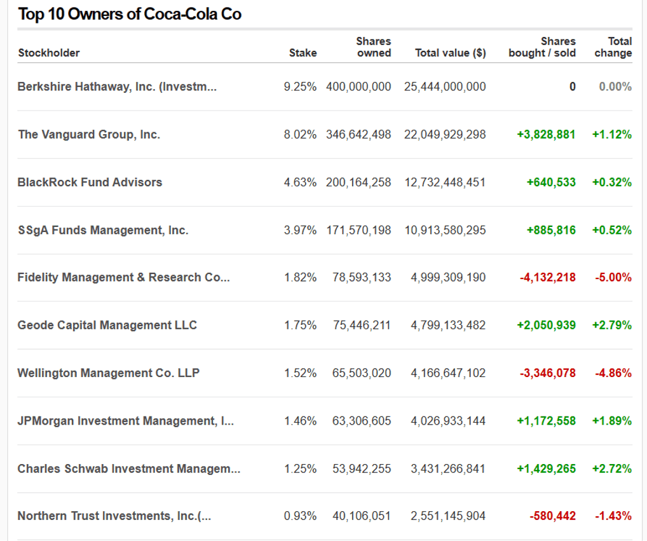Select BlackRock Fund Advisors stockholder
647x541 pixels.
(90, 182)
